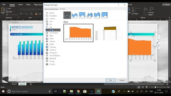Open the dialog Help question mark
This screenshot has width=171, height=96.
pos(119,5)
